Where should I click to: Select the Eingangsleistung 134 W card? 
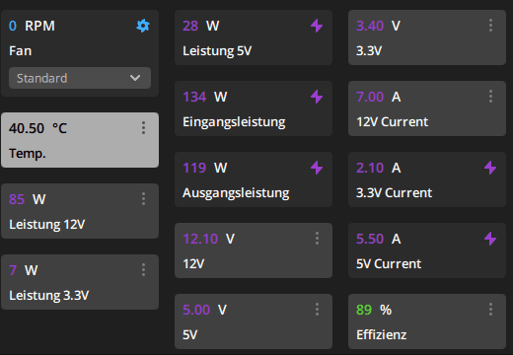pos(254,108)
